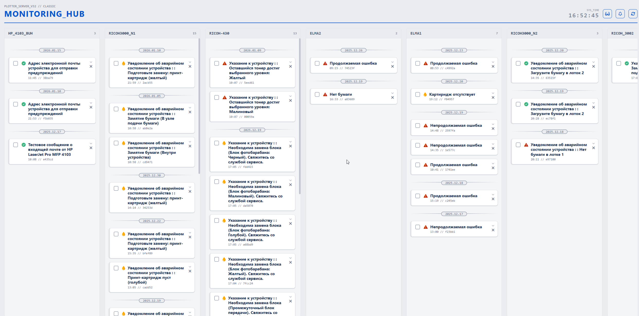The image size is (639, 316).
Task: Check RICOH3000_N1 card 2acb55 checkbox
Action: coord(116,63)
